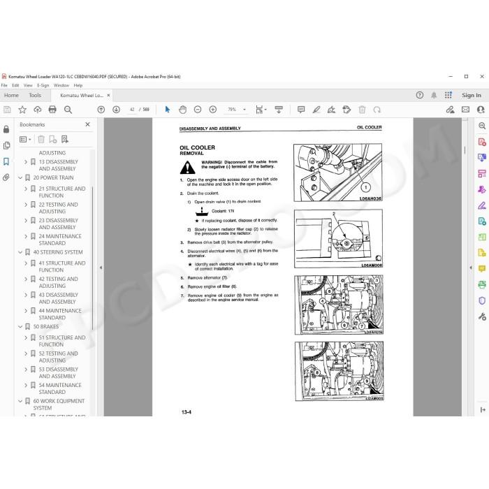
Task: Open the notifications bell
Action: click(434, 95)
